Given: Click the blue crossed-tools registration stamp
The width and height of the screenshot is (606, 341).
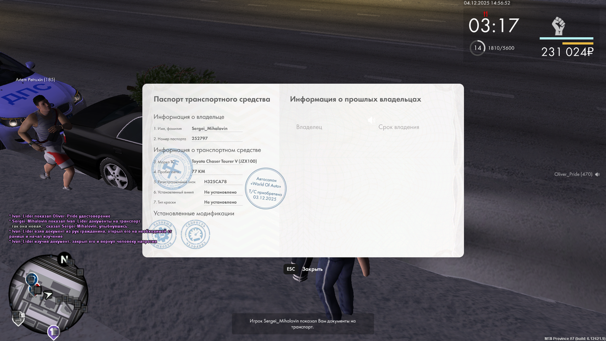Looking at the screenshot, I should [172, 169].
